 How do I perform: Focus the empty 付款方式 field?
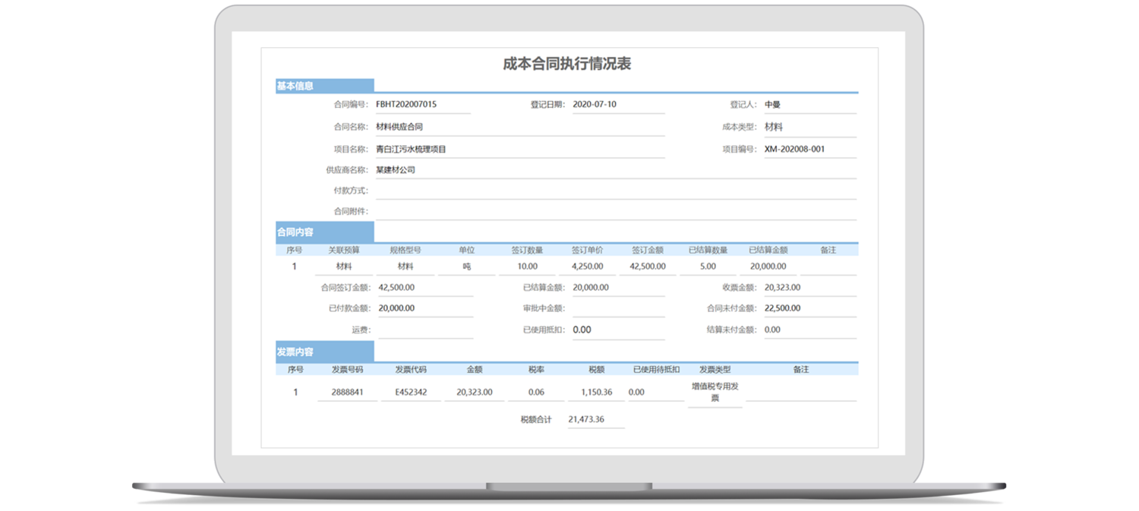615,191
